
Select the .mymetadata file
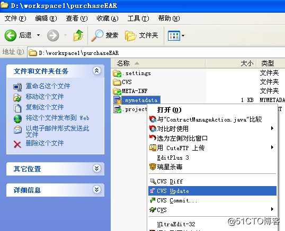(x=141, y=100)
